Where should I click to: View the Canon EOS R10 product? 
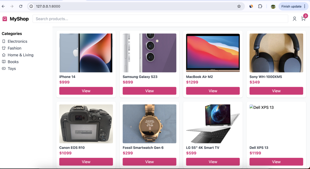coord(86,162)
